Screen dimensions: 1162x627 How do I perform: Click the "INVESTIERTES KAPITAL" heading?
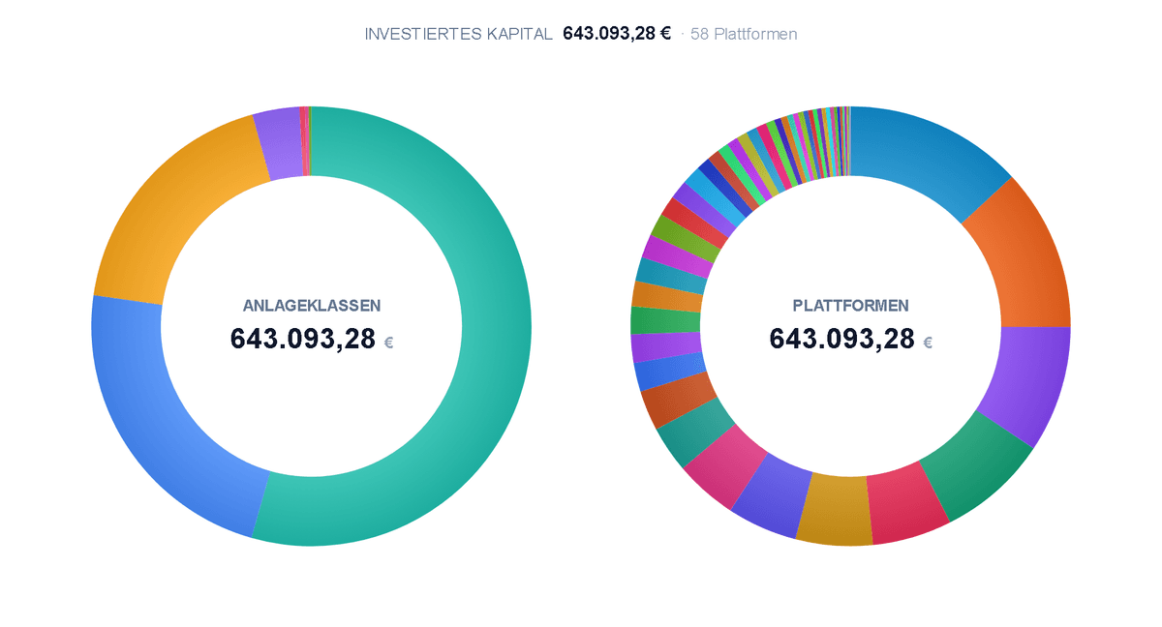458,34
